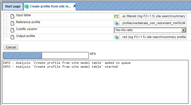This screenshot has width=191, height=105.
Task: Switch to the Start page tab
Action: tap(13, 6)
